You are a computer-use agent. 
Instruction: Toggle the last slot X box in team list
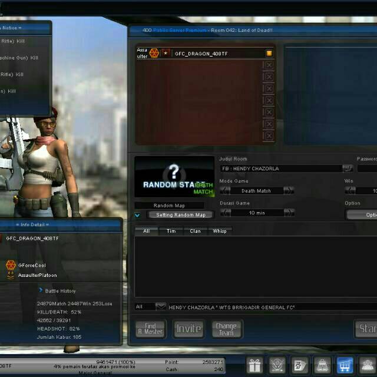(x=269, y=136)
